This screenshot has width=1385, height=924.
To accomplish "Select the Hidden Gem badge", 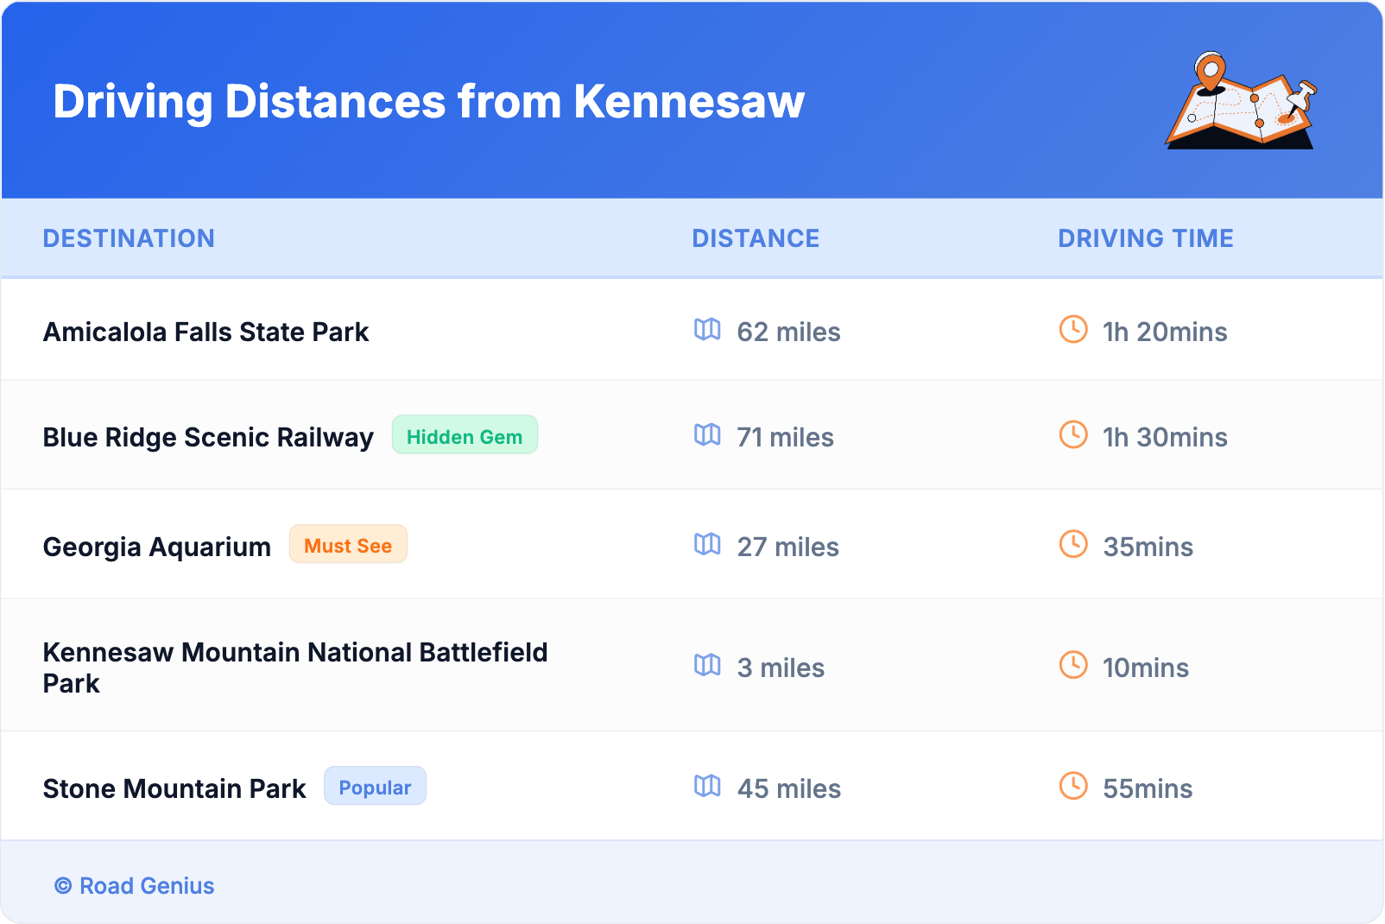I will click(x=465, y=436).
